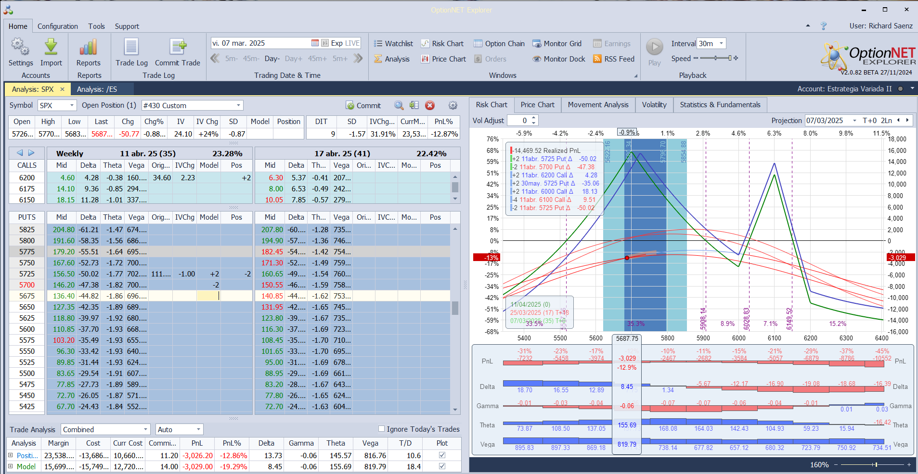Switch to Statistics & Fundamentals tab

tap(720, 105)
